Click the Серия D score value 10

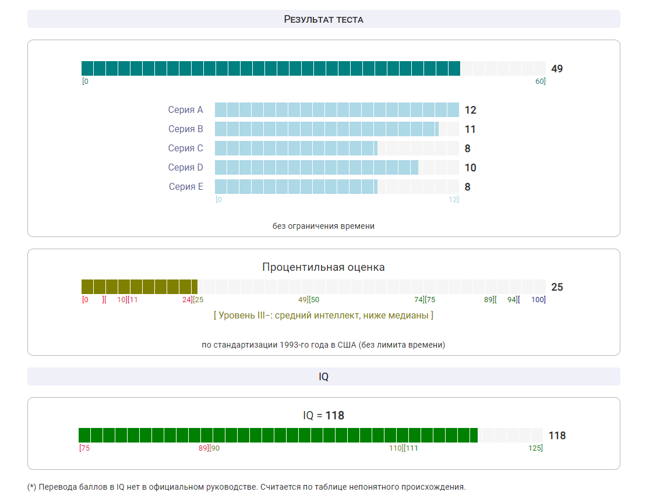470,168
